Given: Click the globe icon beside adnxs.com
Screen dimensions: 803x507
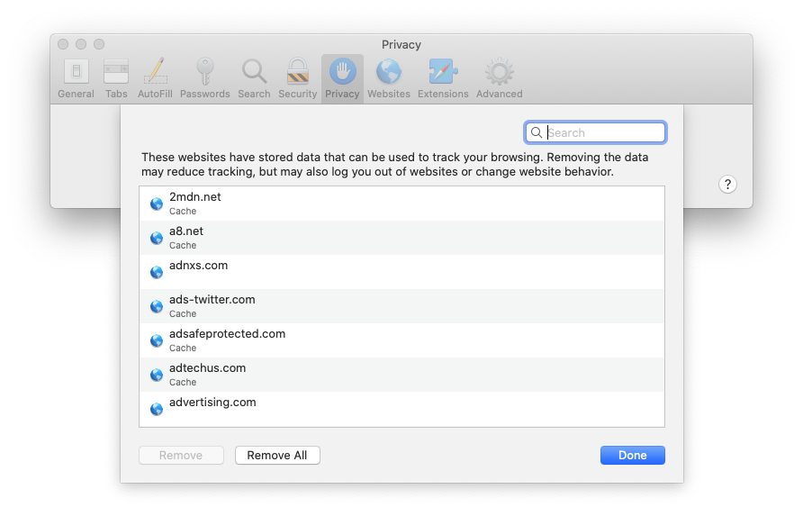Looking at the screenshot, I should tap(157, 273).
